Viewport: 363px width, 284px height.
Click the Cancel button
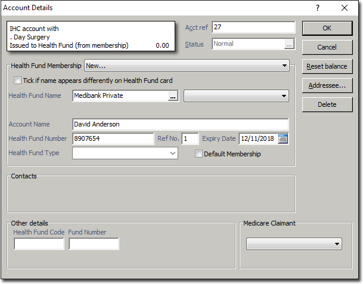(326, 47)
